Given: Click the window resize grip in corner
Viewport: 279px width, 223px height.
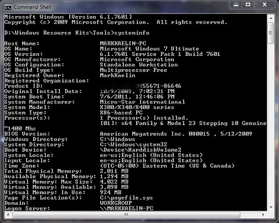Looking at the screenshot, I should [x=271, y=215].
